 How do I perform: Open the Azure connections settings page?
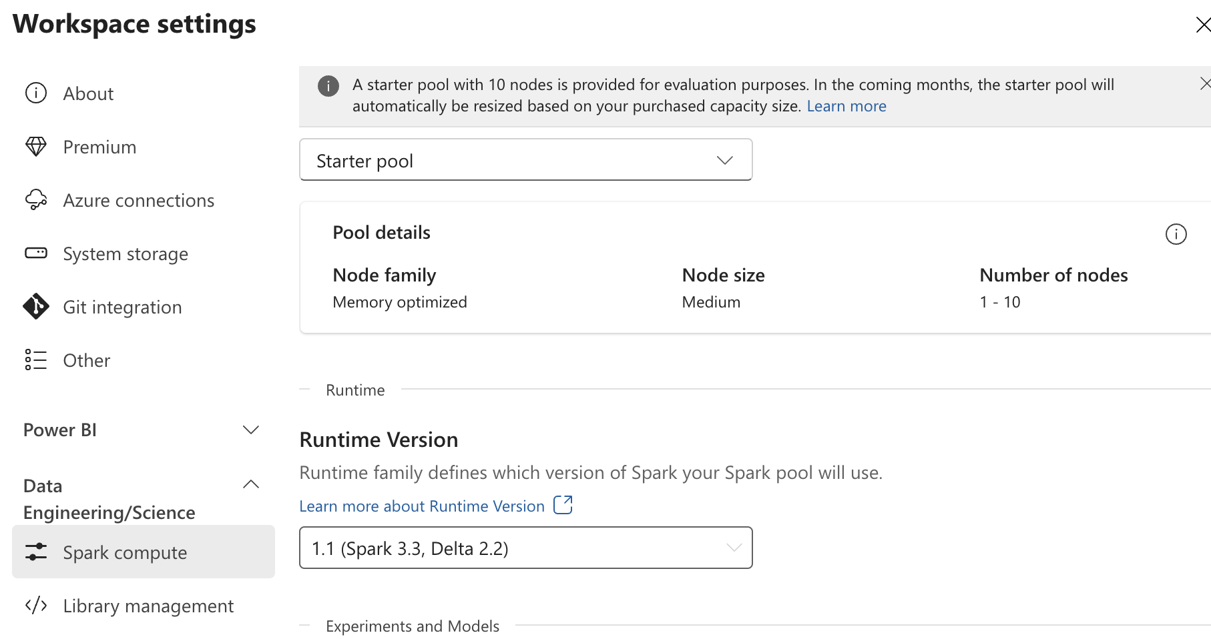point(138,200)
